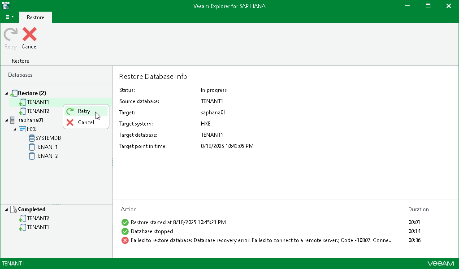Collapse the Restore (2) tree node
Viewport: 459px width, 269px height.
[7, 93]
